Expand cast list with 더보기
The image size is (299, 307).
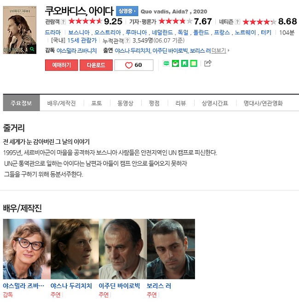pyautogui.click(x=220, y=51)
